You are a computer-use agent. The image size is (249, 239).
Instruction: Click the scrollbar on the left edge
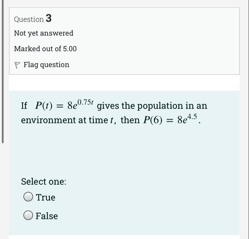[2, 72]
